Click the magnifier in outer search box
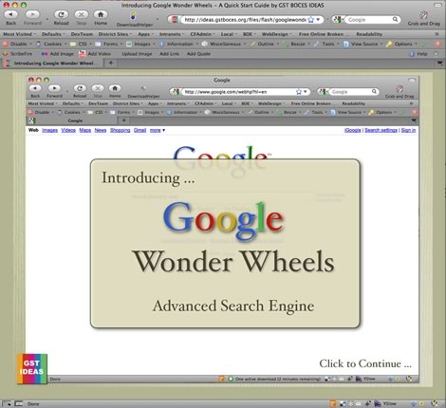The width and height of the screenshot is (446, 408). point(395,19)
